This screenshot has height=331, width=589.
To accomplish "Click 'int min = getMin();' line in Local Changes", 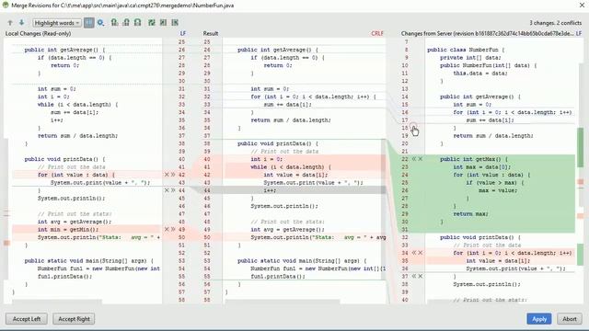I will point(67,229).
